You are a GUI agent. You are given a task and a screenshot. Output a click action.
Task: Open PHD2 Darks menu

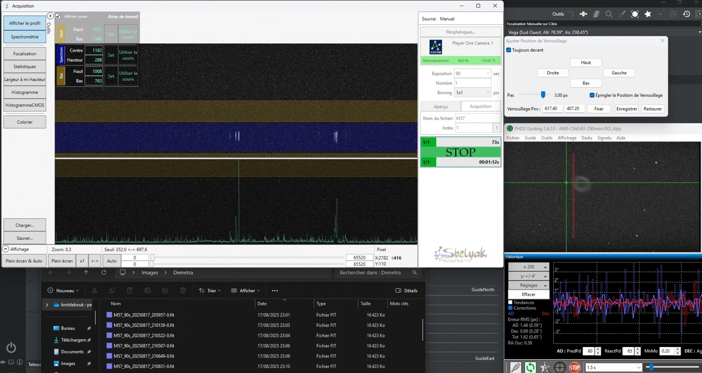click(x=586, y=138)
